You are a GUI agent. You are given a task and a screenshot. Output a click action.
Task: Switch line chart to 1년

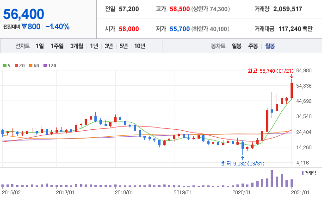coord(94,46)
